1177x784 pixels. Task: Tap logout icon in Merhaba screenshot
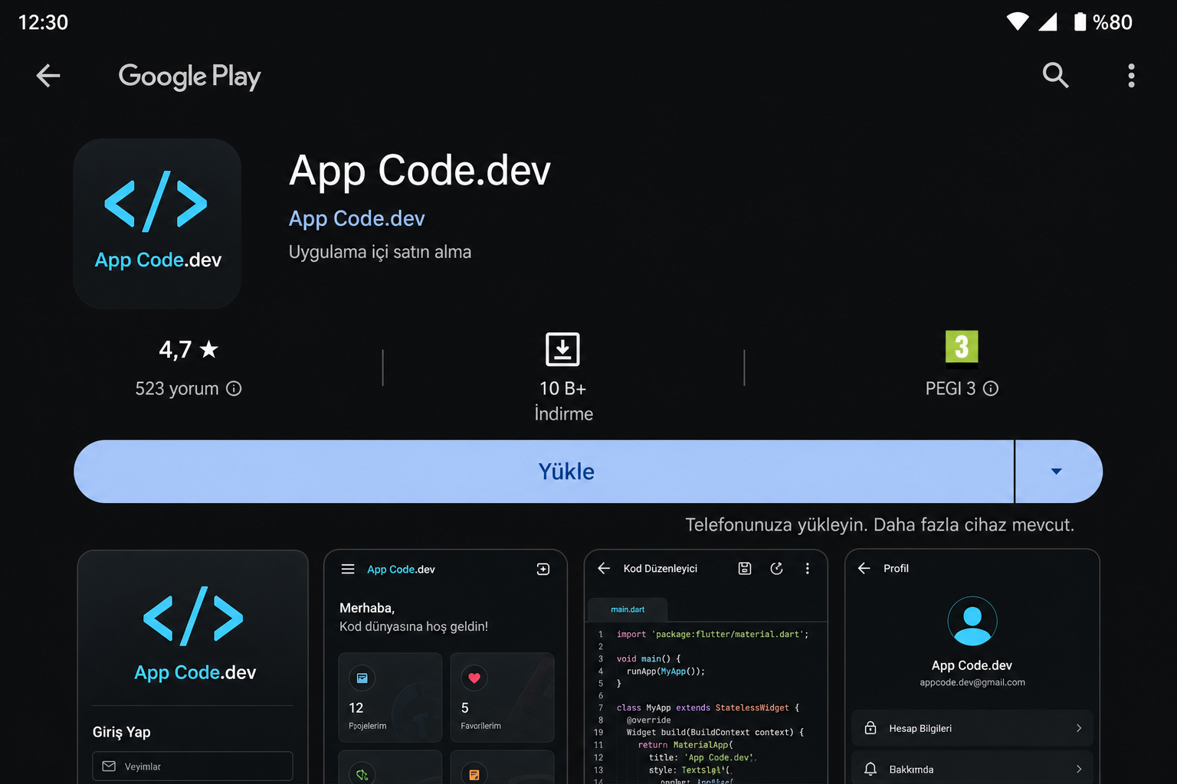tap(543, 569)
